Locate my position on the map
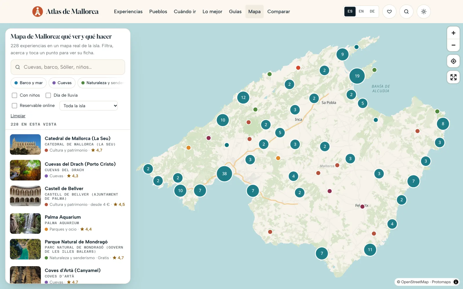The width and height of the screenshot is (463, 289). 453,61
